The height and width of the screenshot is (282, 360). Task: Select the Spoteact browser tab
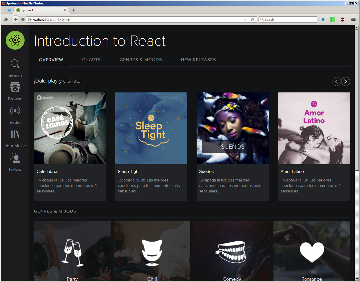[x=41, y=10]
